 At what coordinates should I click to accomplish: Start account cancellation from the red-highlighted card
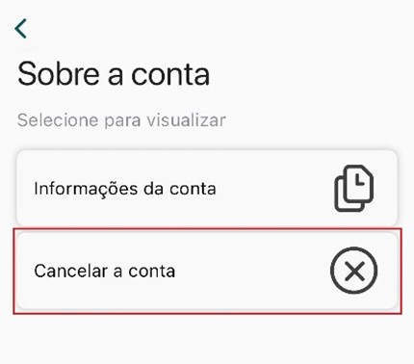(207, 271)
